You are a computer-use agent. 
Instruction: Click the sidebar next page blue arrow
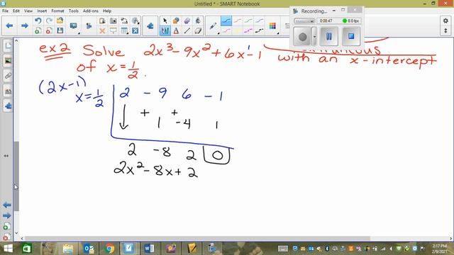7,215
